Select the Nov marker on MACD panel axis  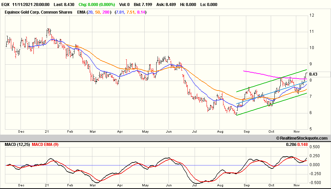pyautogui.click(x=297, y=186)
